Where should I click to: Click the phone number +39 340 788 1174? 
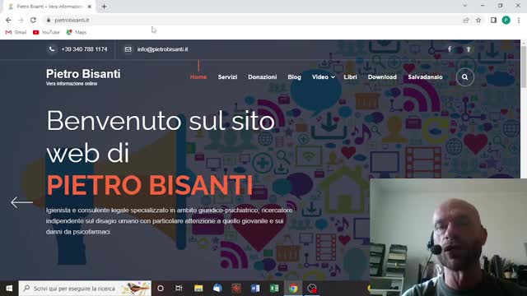[84, 49]
